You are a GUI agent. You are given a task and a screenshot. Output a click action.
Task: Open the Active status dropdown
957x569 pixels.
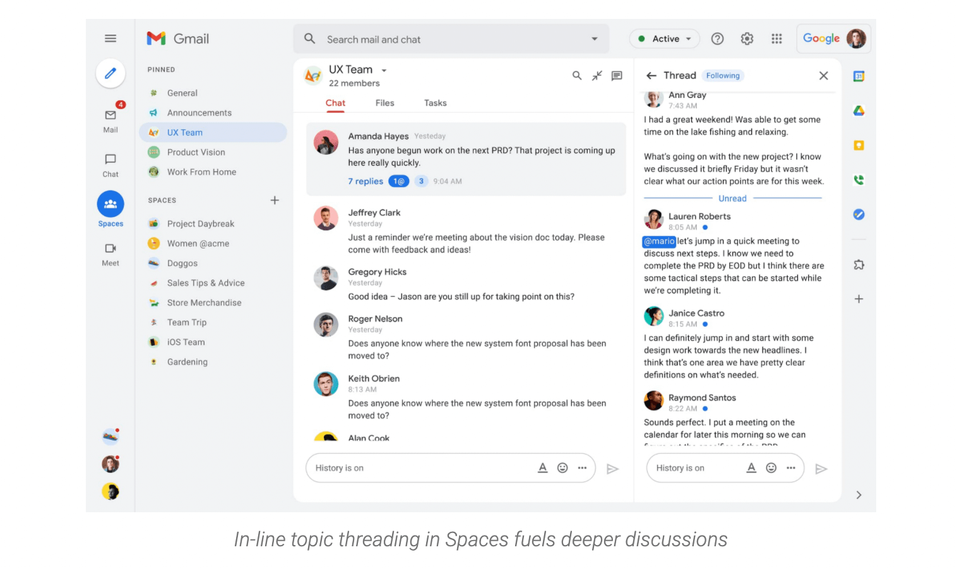[x=665, y=38]
